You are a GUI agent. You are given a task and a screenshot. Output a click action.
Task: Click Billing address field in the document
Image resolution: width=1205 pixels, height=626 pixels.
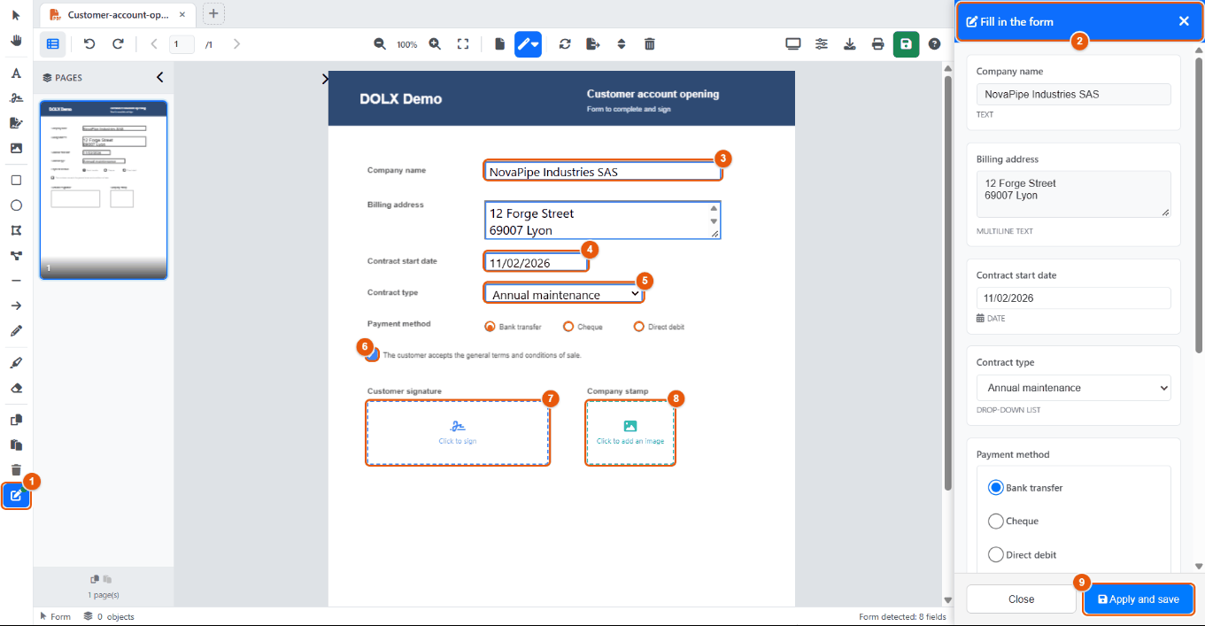[603, 220]
